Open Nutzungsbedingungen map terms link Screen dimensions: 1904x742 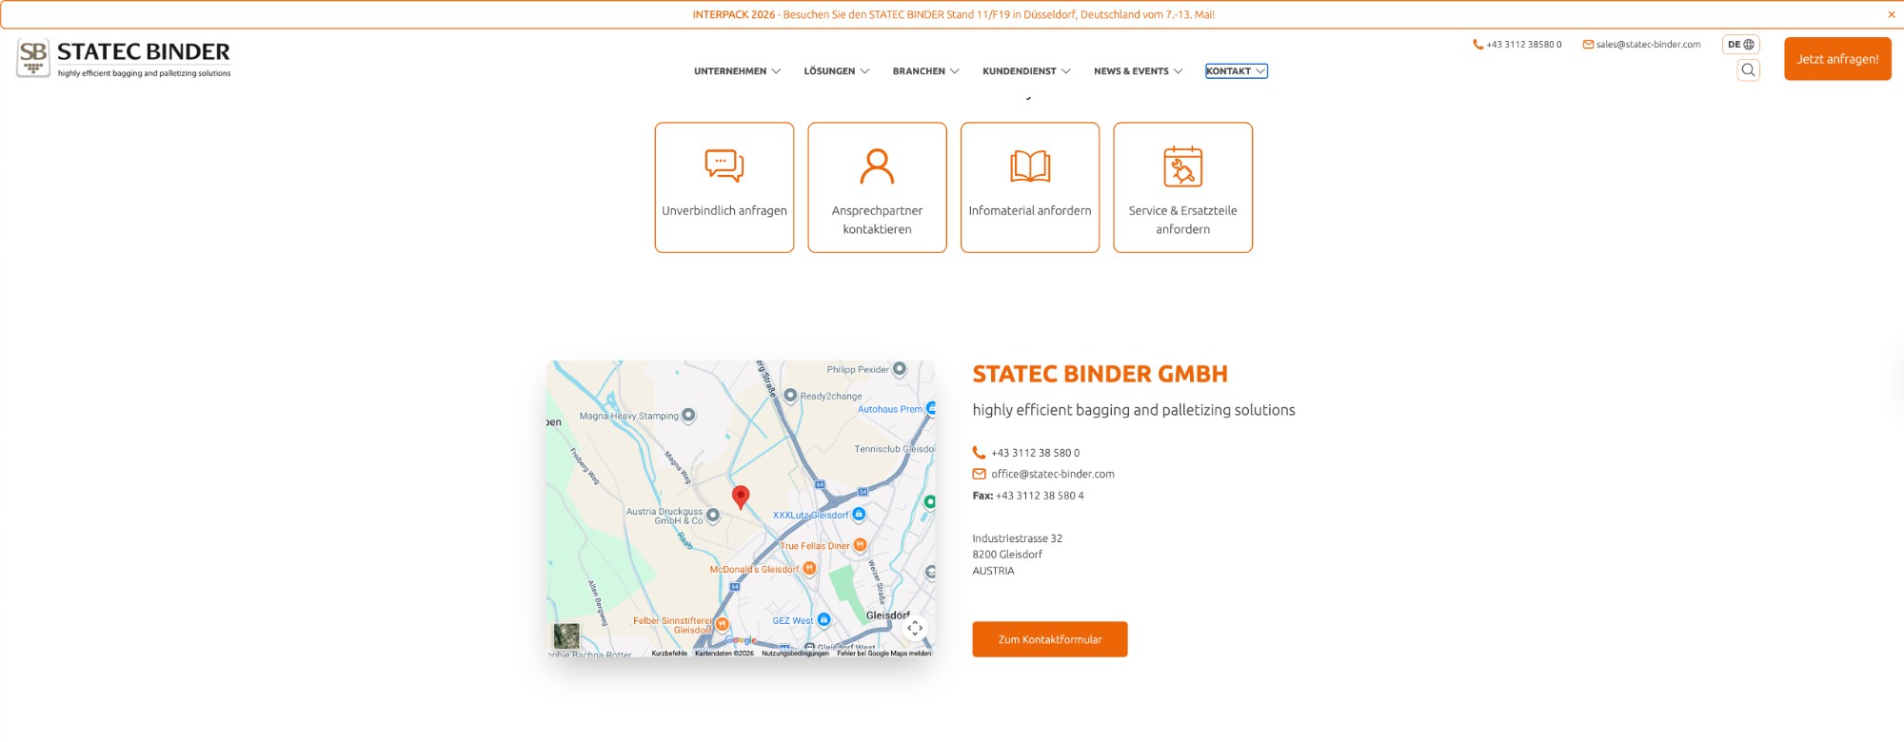795,654
